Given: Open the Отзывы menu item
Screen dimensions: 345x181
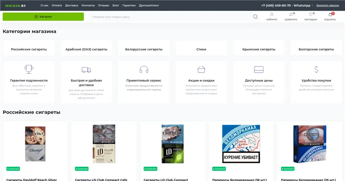Looking at the screenshot, I should (103, 6).
